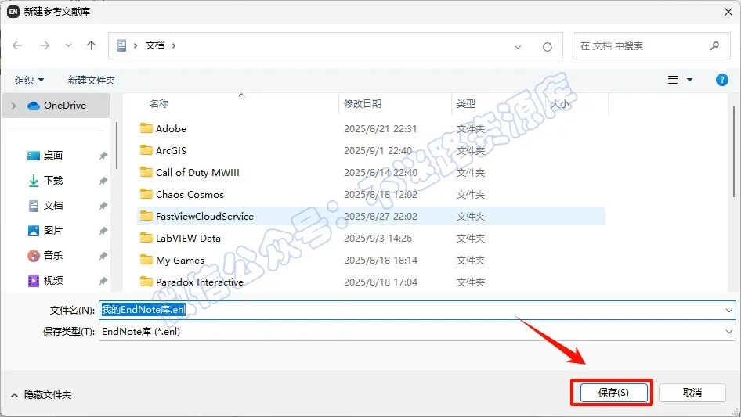Open the 保存类型 combo box
741x417 pixels.
417,332
